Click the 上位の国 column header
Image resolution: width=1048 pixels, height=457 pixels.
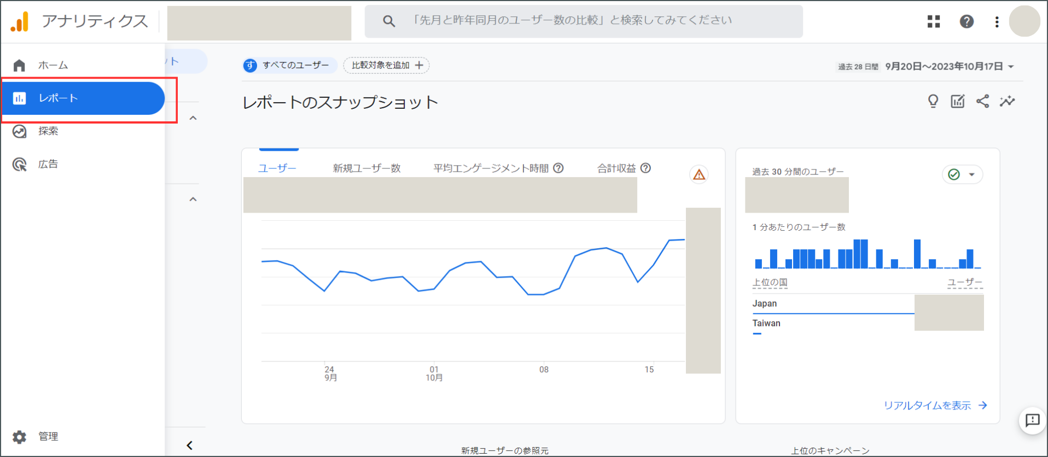(x=770, y=283)
